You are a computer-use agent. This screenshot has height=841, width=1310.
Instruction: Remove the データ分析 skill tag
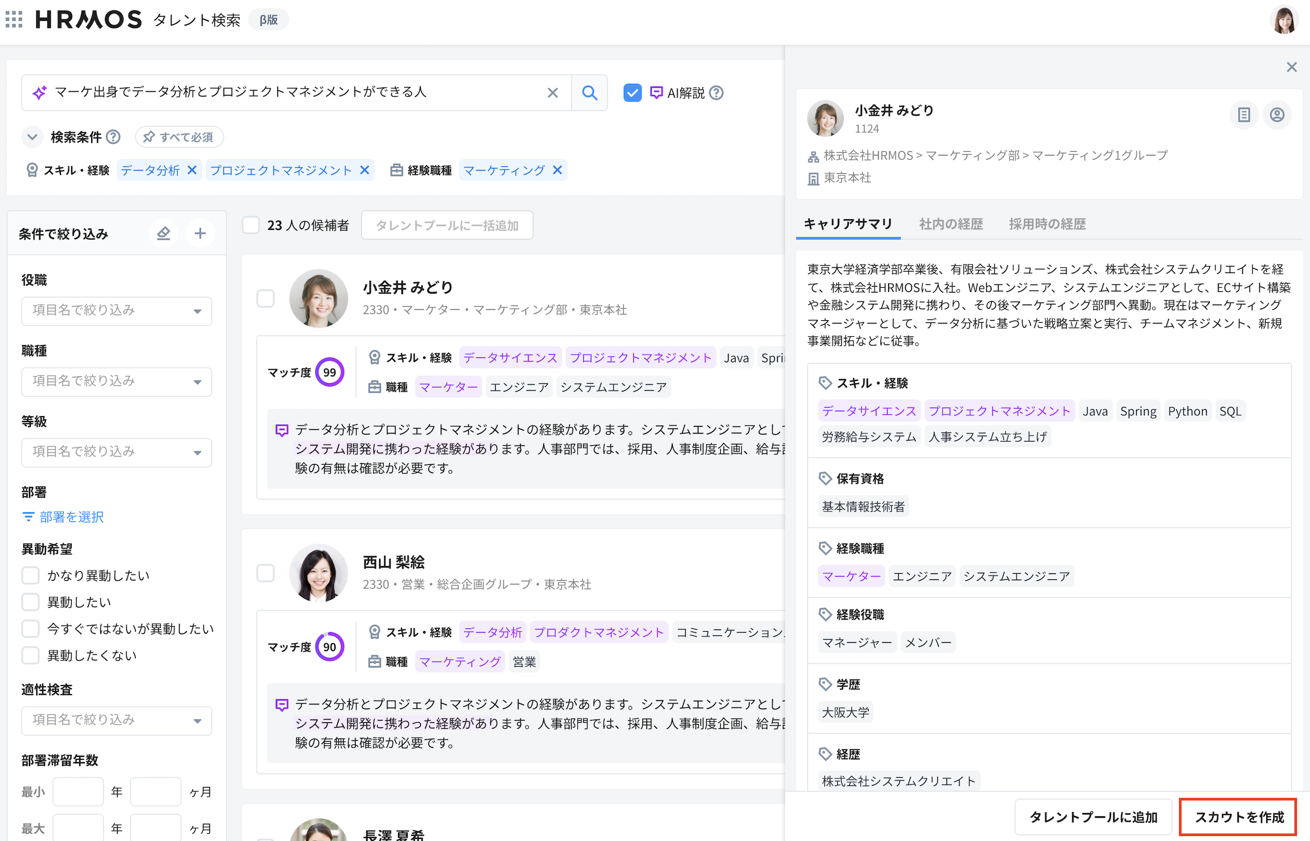click(x=192, y=171)
